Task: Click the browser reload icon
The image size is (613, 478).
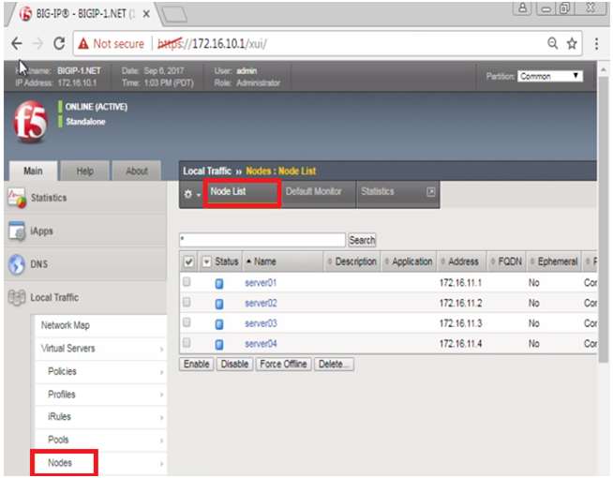Action: [60, 43]
